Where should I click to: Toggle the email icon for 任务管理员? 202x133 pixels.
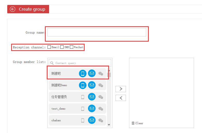tap(92, 97)
